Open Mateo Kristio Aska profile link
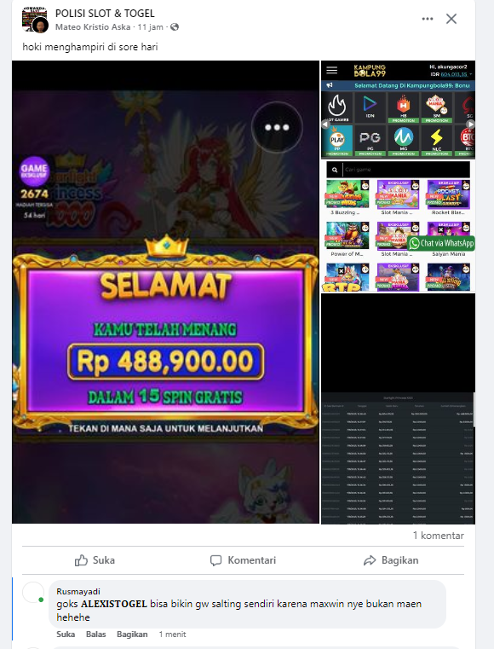Image resolution: width=494 pixels, height=649 pixels. [x=93, y=27]
